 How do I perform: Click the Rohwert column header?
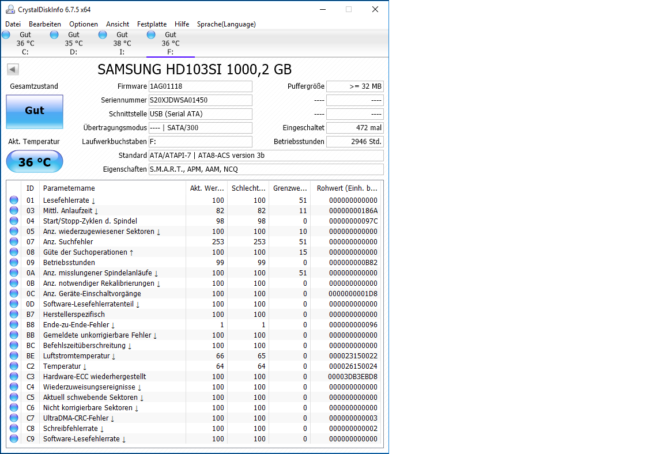point(346,188)
